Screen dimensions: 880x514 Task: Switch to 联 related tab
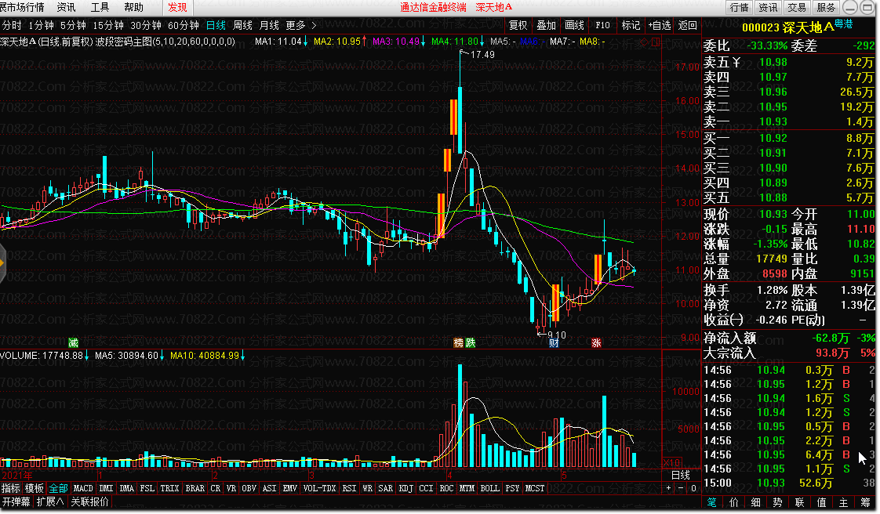[800, 503]
